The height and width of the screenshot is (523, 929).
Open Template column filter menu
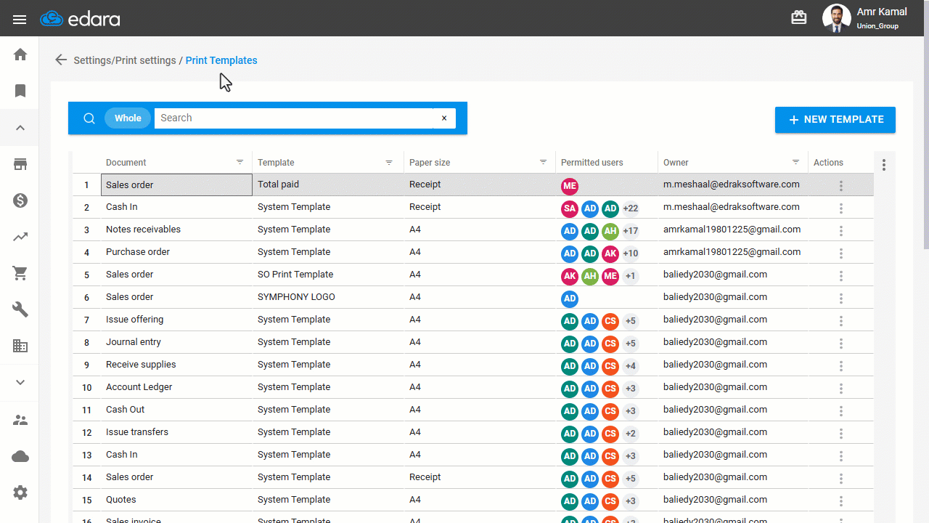(389, 162)
